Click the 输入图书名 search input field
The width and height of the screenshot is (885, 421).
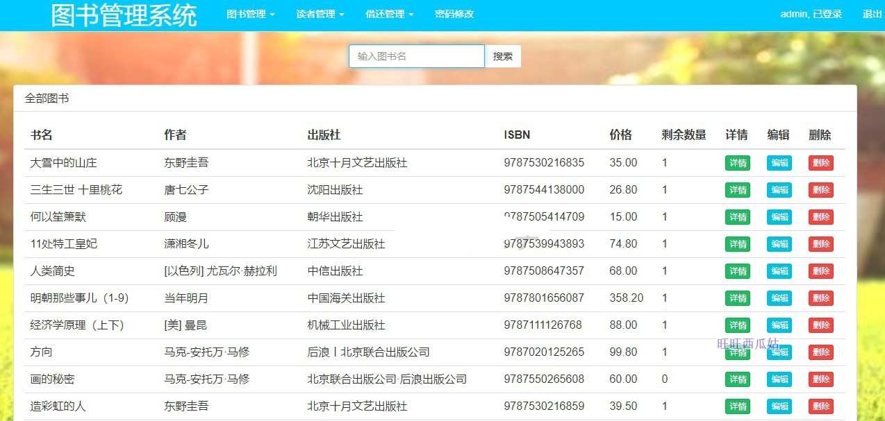[416, 56]
